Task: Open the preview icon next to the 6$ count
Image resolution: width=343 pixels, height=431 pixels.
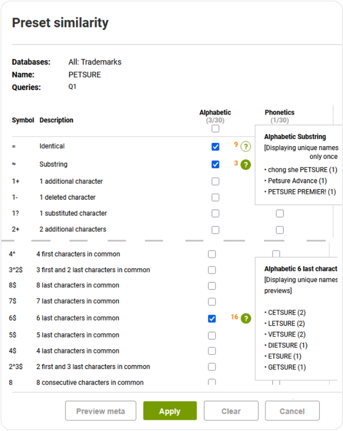Action: [x=245, y=318]
